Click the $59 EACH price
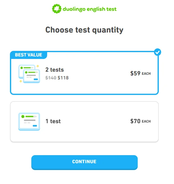174x184 pixels. (x=141, y=73)
